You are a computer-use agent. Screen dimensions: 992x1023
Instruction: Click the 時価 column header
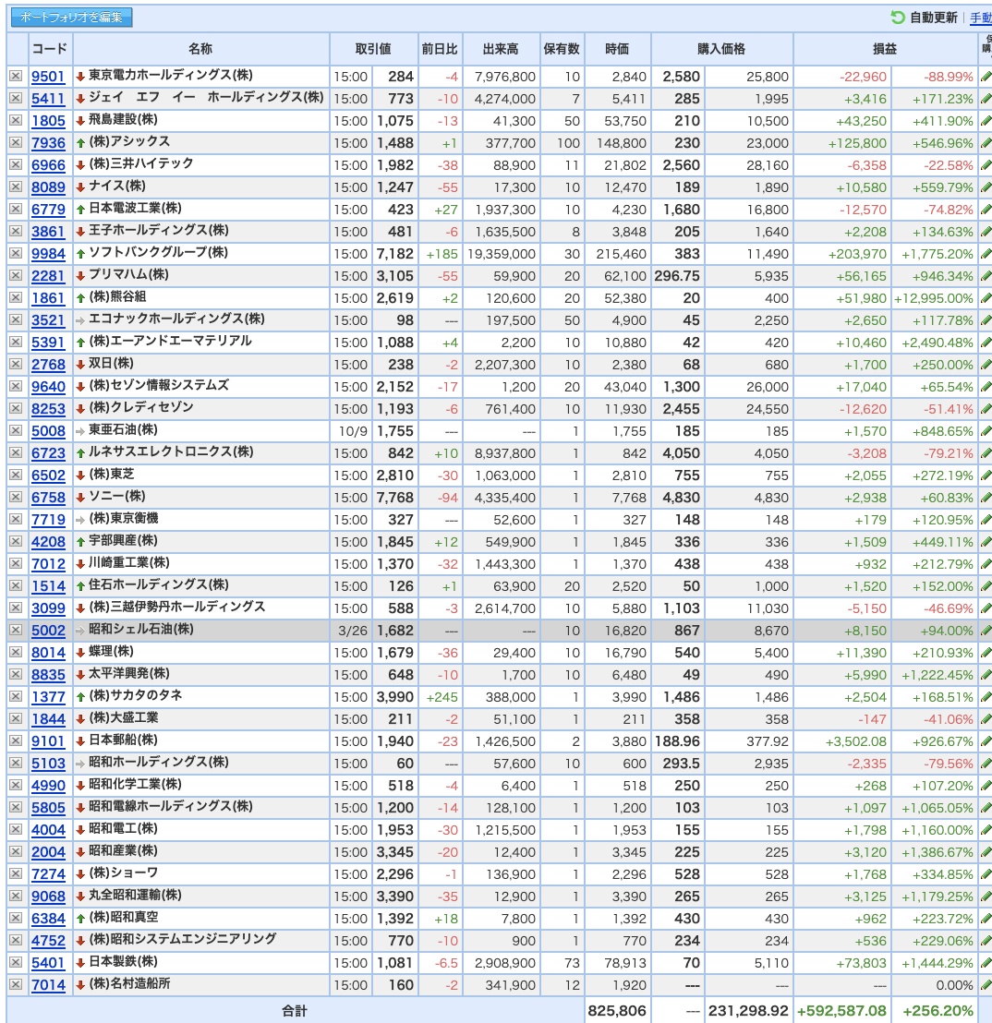pos(617,48)
